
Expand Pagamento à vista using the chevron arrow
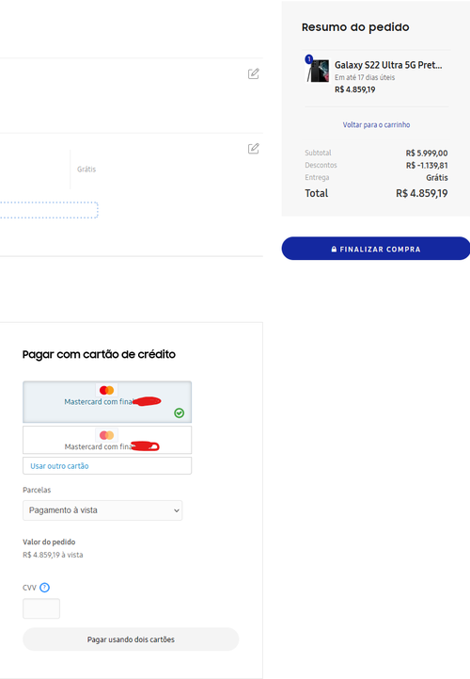[x=177, y=510]
